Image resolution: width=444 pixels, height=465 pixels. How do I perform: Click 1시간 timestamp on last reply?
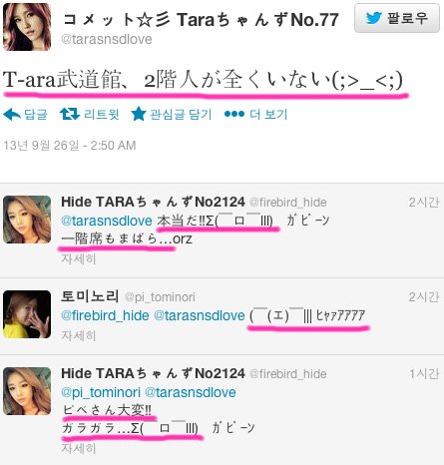tap(424, 374)
